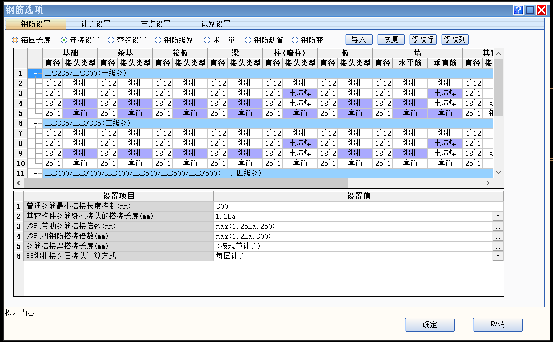Switch to the 钢筋设置 tab
Screen dimensions: 553x342
click(x=35, y=24)
